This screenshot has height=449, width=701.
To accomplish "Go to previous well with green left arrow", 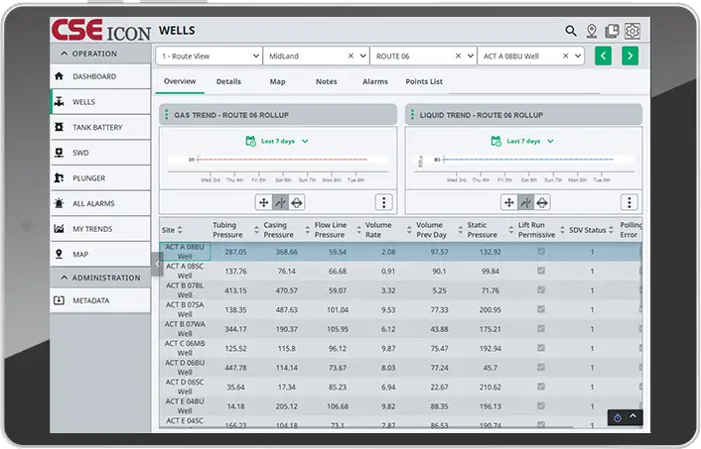I will [603, 56].
